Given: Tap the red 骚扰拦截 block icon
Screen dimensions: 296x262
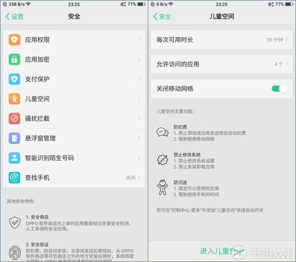Looking at the screenshot, I should click(x=14, y=119).
